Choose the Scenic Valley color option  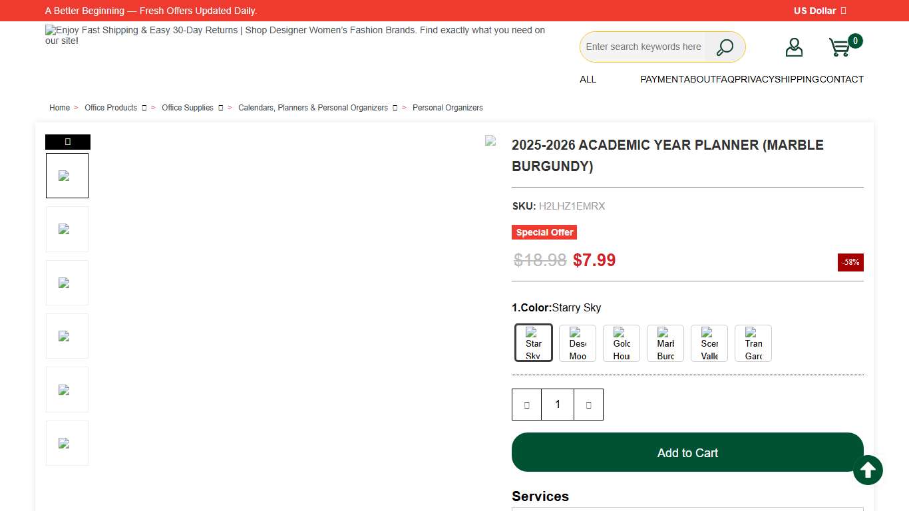coord(709,343)
